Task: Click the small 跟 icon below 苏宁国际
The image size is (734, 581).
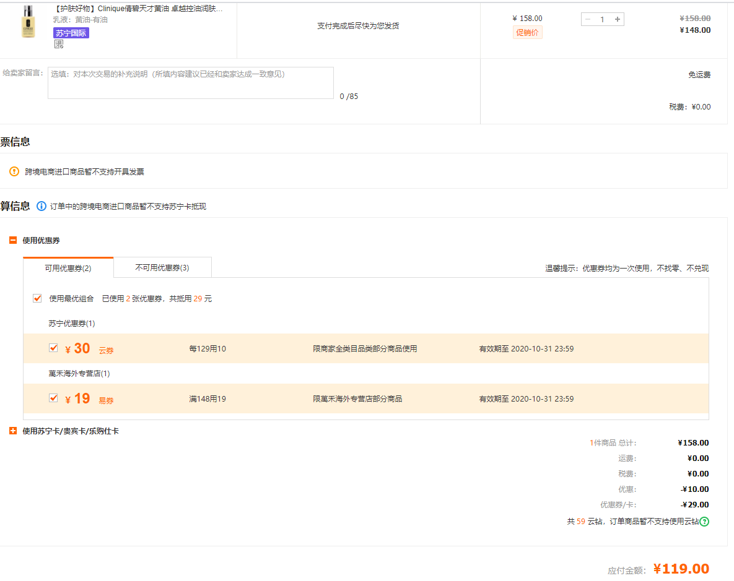Action: [x=59, y=45]
